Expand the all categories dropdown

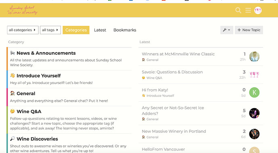tap(23, 30)
